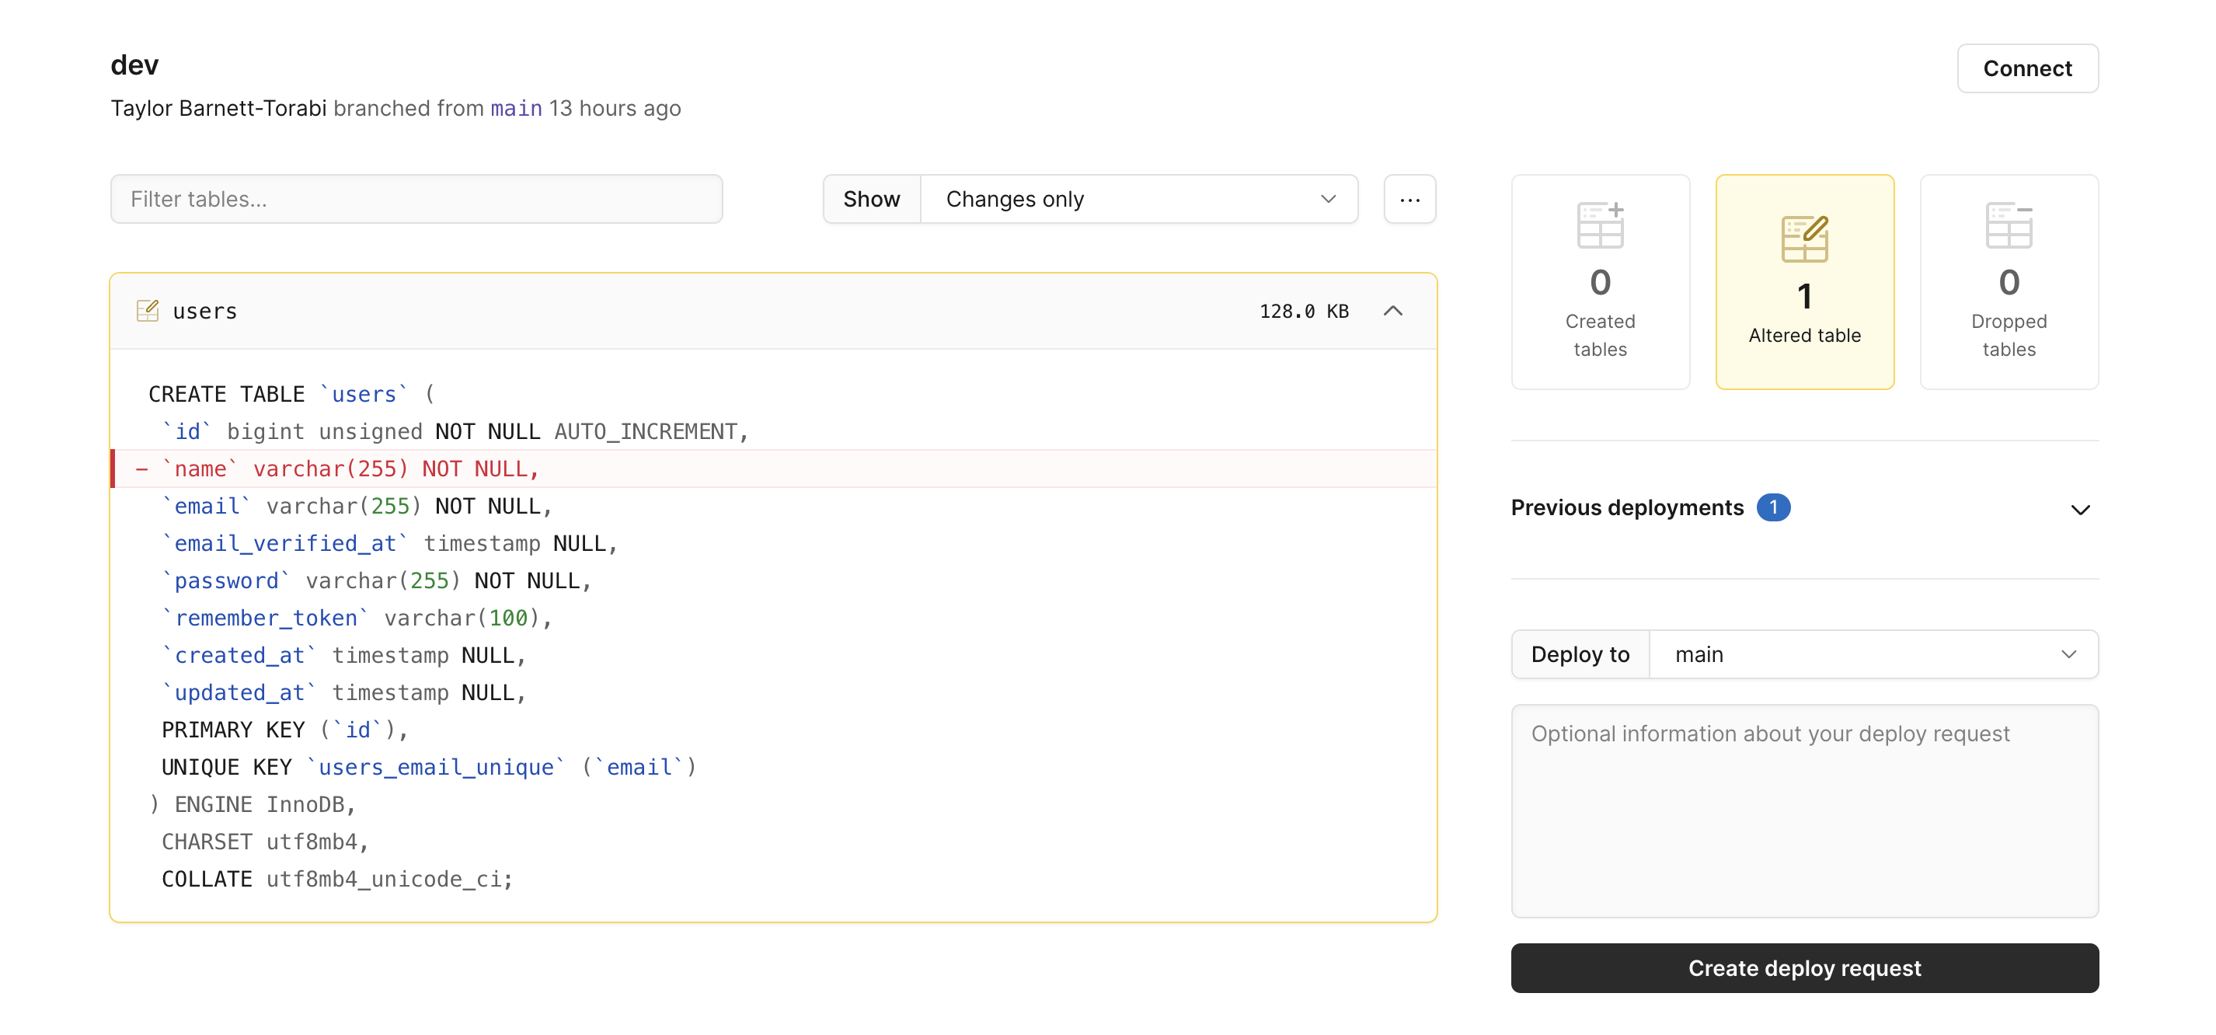
Task: Click Create deploy request button
Action: tap(1805, 968)
